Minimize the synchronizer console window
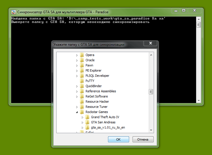This screenshot has height=155, width=212. (176, 11)
